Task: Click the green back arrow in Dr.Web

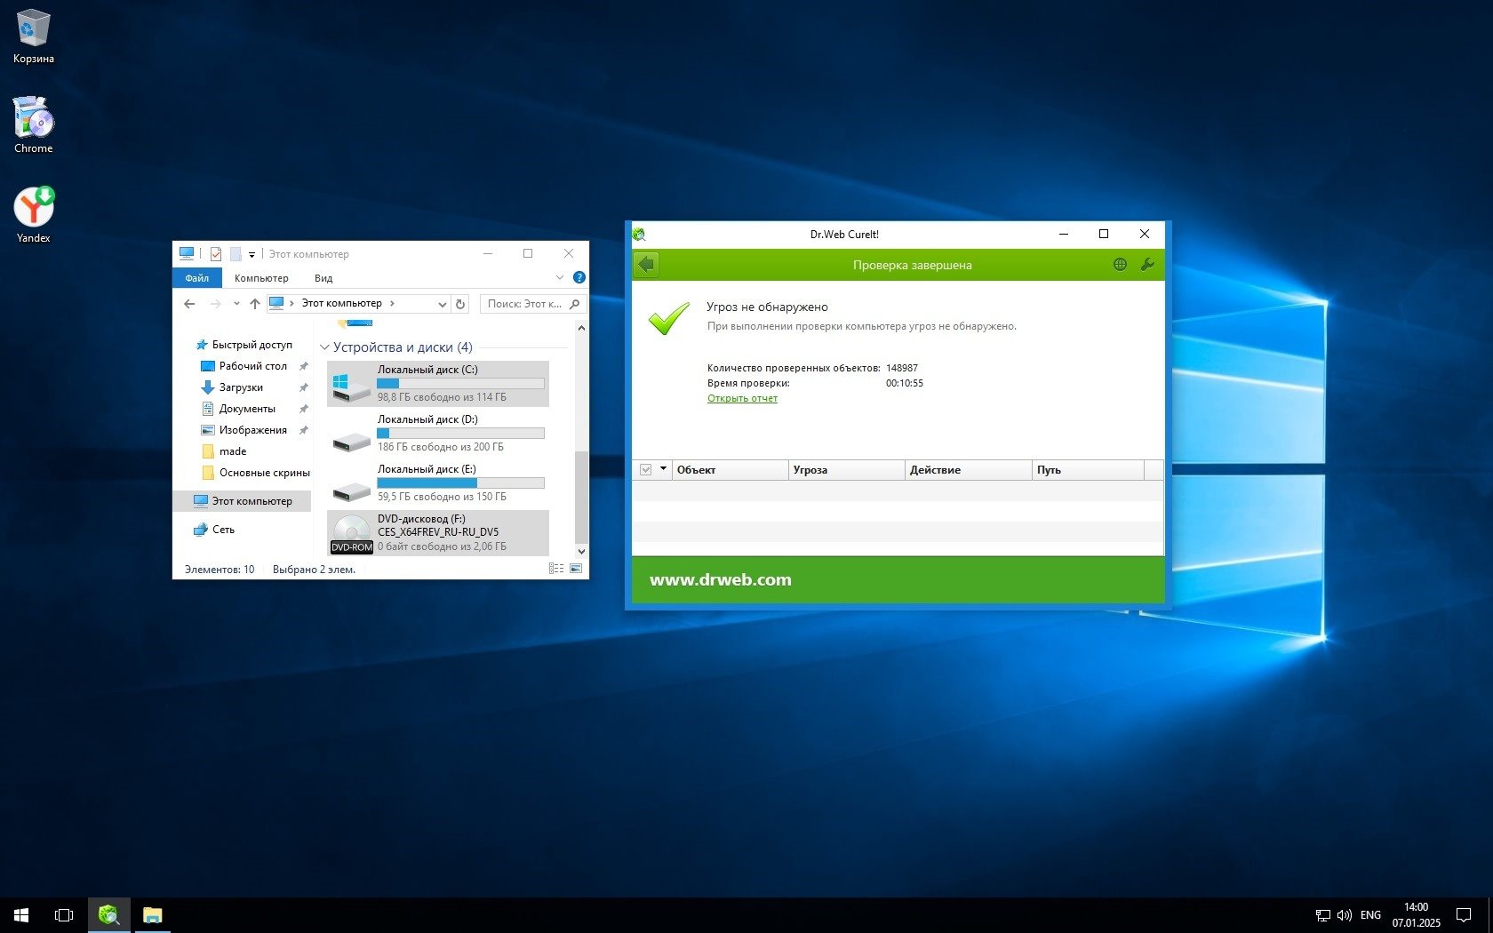Action: tap(646, 265)
